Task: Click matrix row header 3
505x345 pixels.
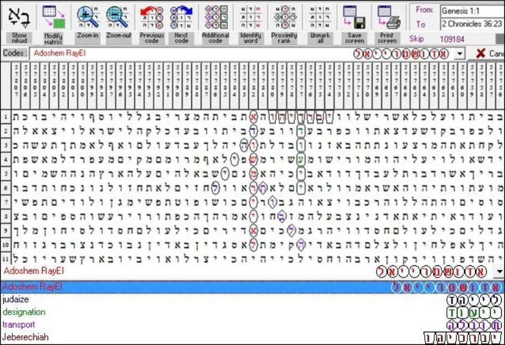Action: pyautogui.click(x=6, y=145)
